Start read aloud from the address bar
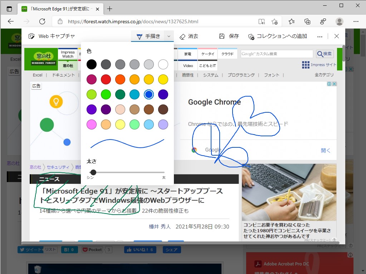This screenshot has width=366, height=274. point(262,21)
